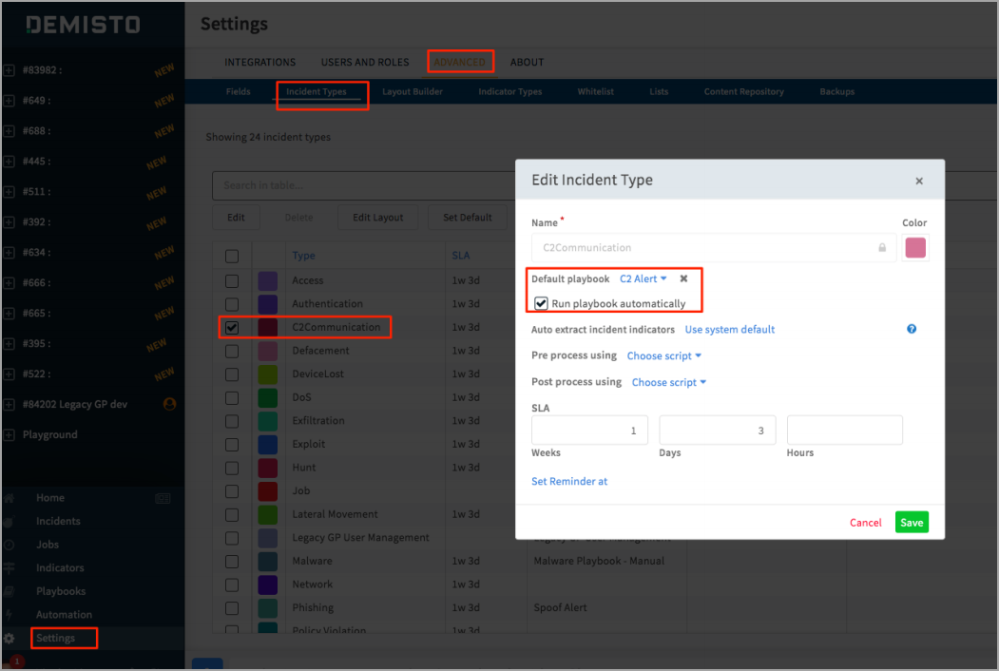
Task: Click the Use system default link
Action: point(729,328)
